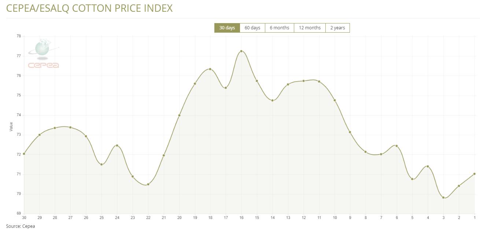Image resolution: width=480 pixels, height=230 pixels.
Task: Click the data point at day 14
Action: [x=272, y=100]
